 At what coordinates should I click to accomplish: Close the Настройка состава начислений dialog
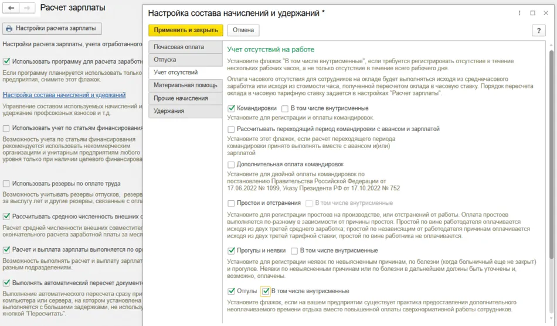[546, 13]
